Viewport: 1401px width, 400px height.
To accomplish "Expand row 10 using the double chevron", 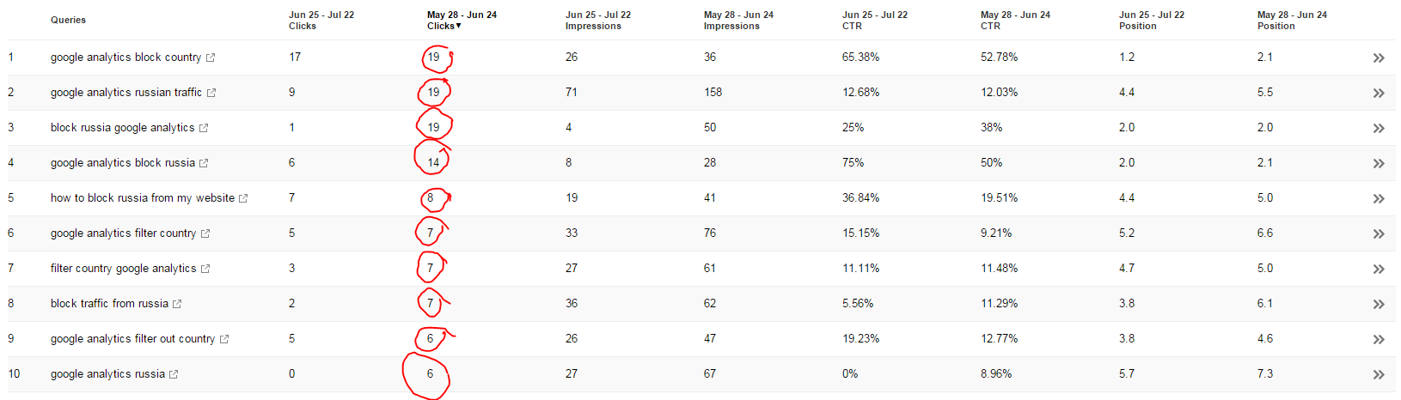I will click(x=1379, y=374).
